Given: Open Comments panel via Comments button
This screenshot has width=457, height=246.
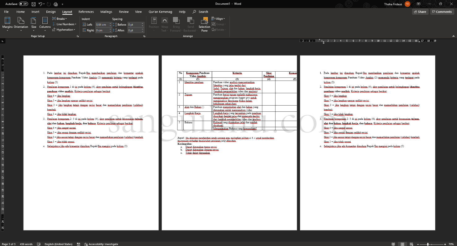Looking at the screenshot, I should tap(442, 11).
